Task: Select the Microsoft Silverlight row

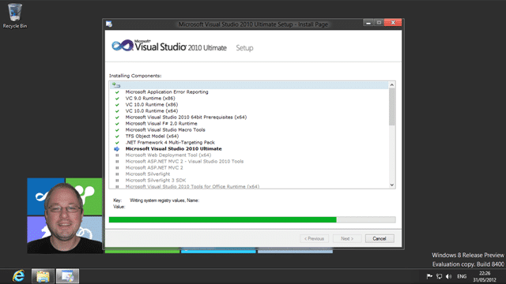Action: [148, 174]
